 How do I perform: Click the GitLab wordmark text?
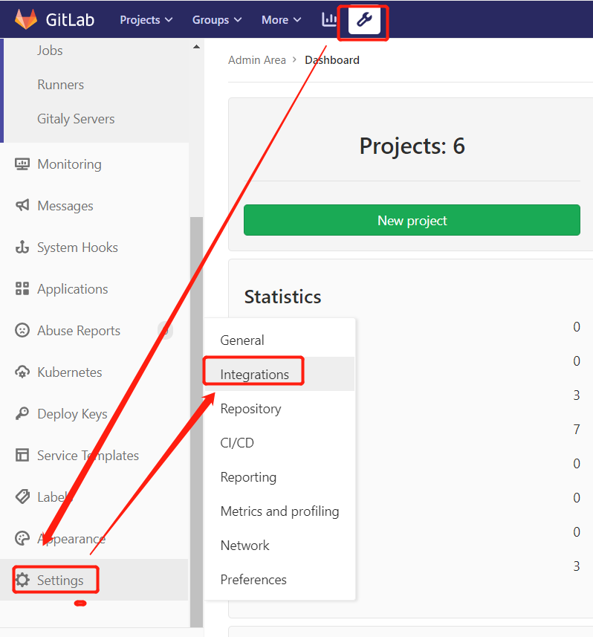70,19
